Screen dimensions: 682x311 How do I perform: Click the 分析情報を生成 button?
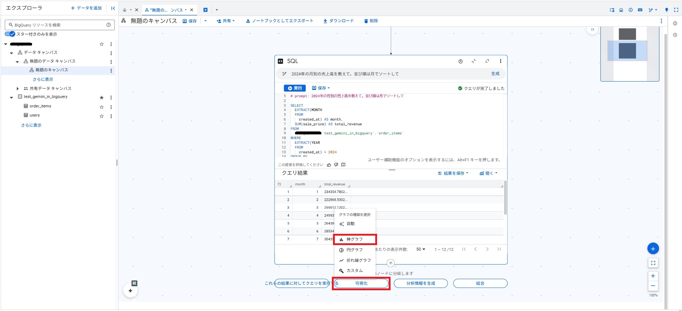(420, 283)
